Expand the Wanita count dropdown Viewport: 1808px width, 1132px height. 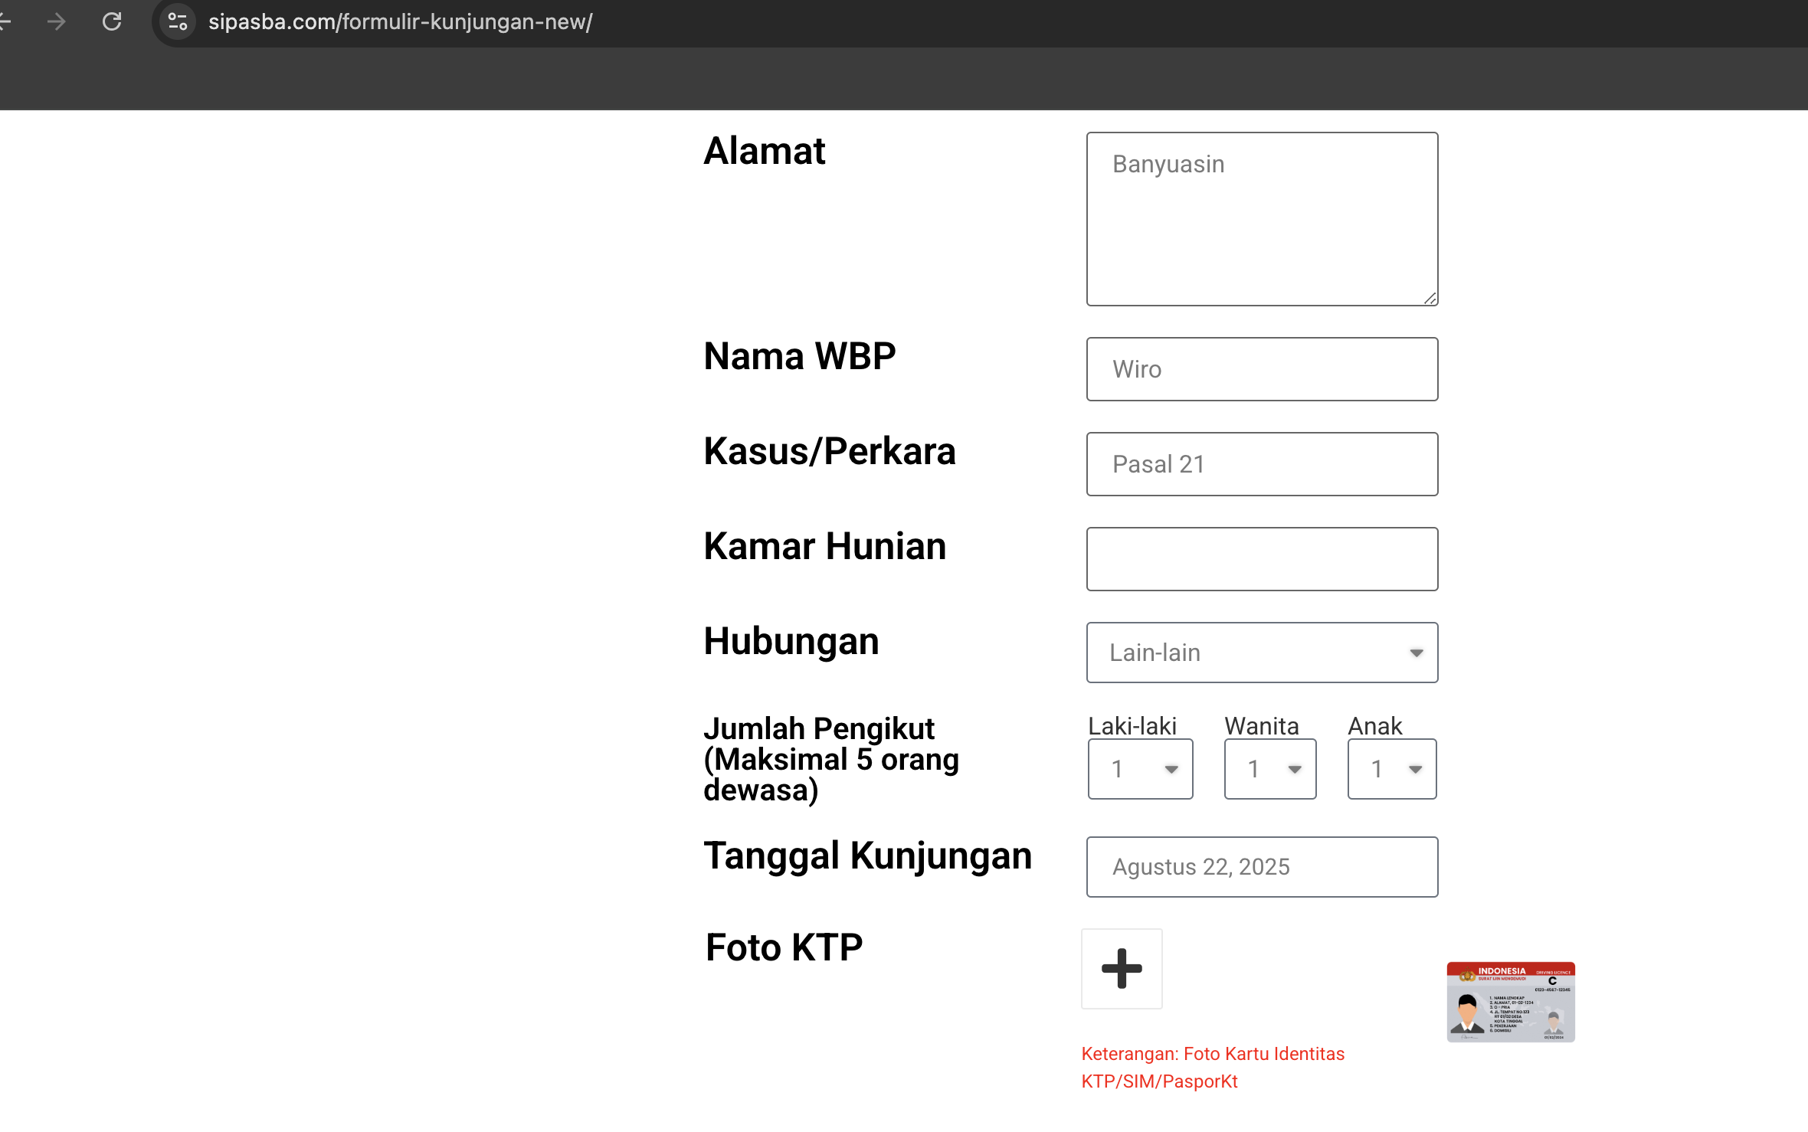pyautogui.click(x=1270, y=769)
